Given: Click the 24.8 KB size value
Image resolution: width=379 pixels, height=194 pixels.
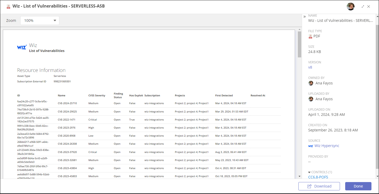Looking at the screenshot, I should [314, 52].
